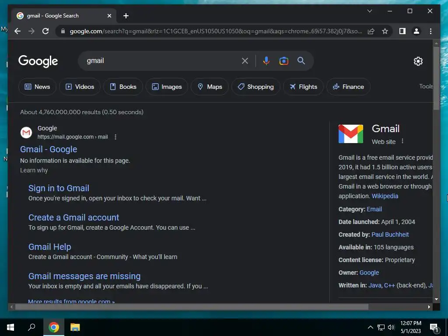448x336 pixels.
Task: Click the scroll down arrow
Action: (x=436, y=299)
